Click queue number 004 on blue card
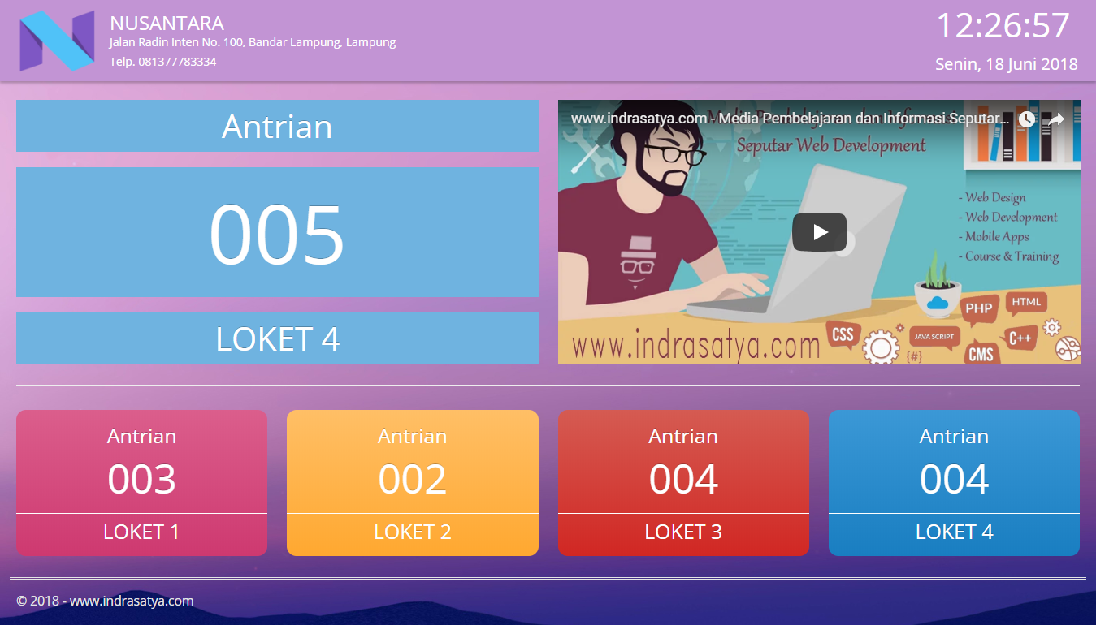 954,479
